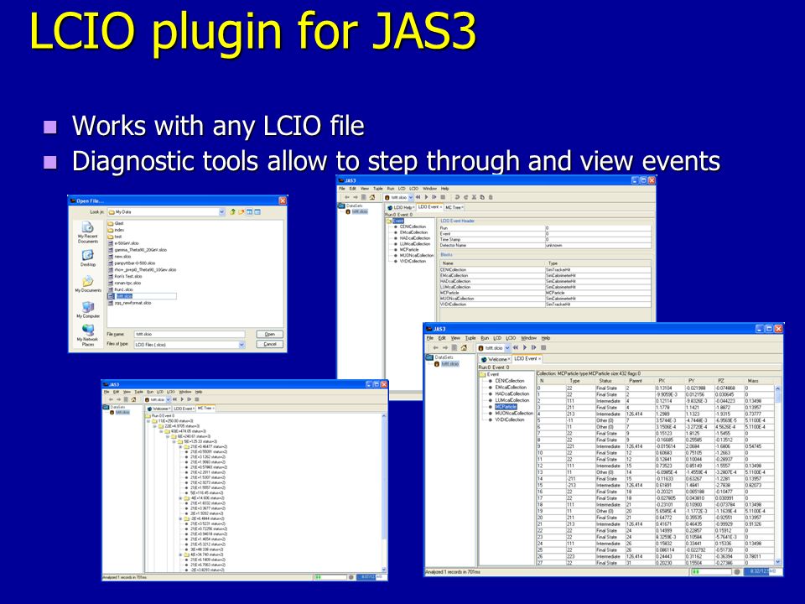Click Rewind icon in MCParticle table window toolbar
Viewport: 805px width, 604px height.
pyautogui.click(x=516, y=347)
